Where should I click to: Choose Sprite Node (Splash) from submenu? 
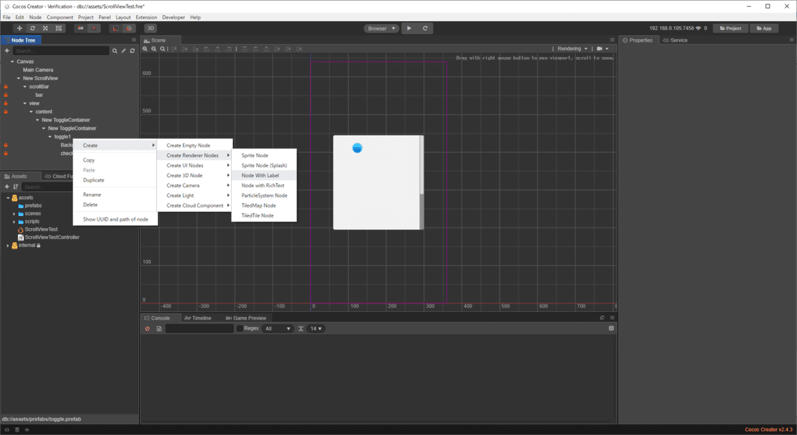[264, 165]
